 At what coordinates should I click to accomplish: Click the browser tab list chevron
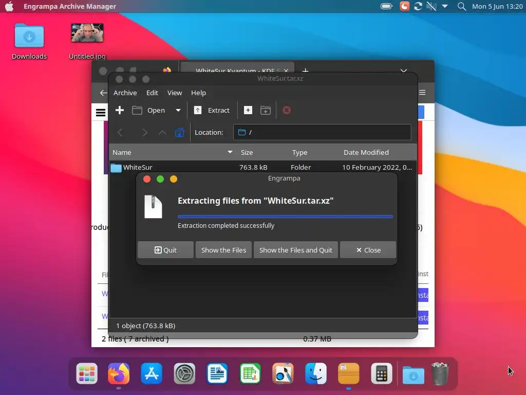tap(404, 70)
